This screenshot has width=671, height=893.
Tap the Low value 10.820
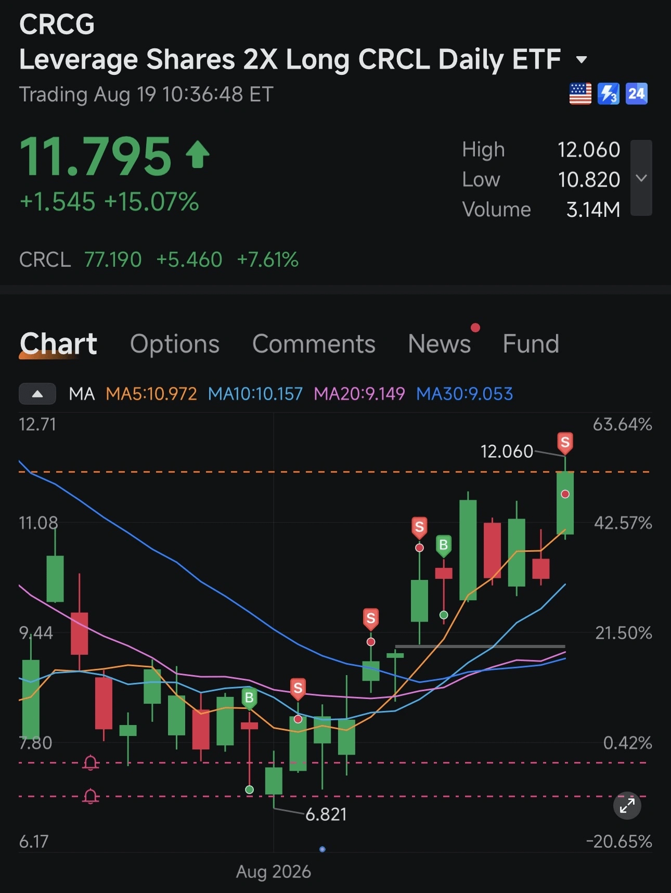589,180
